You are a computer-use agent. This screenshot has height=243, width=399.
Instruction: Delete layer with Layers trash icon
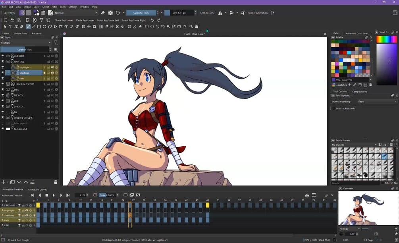click(x=56, y=182)
